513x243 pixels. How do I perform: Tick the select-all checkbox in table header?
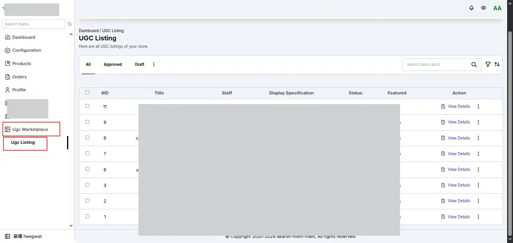87,92
